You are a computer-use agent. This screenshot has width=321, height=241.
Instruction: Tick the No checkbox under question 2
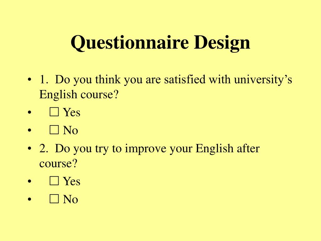click(54, 199)
